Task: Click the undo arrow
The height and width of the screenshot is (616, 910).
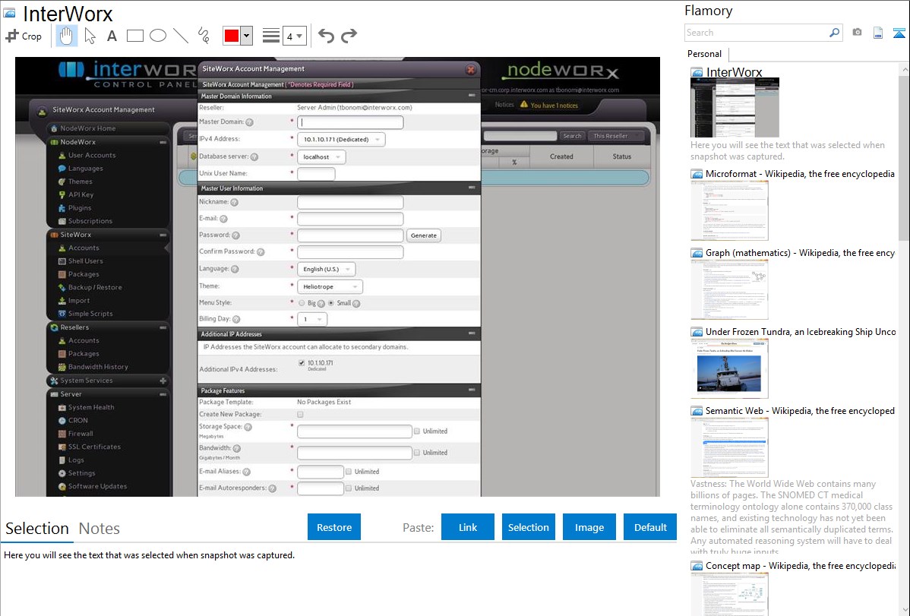Action: (x=326, y=36)
